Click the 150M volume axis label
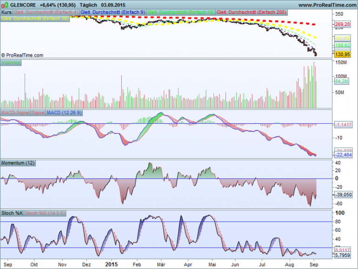Image resolution: width=358 pixels, height=269 pixels. tap(341, 62)
